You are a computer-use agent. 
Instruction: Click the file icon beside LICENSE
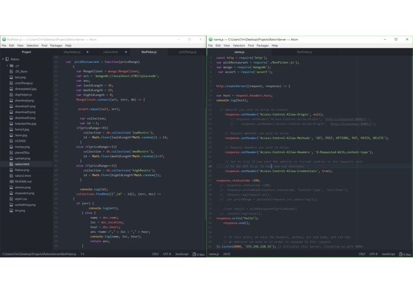(11, 141)
